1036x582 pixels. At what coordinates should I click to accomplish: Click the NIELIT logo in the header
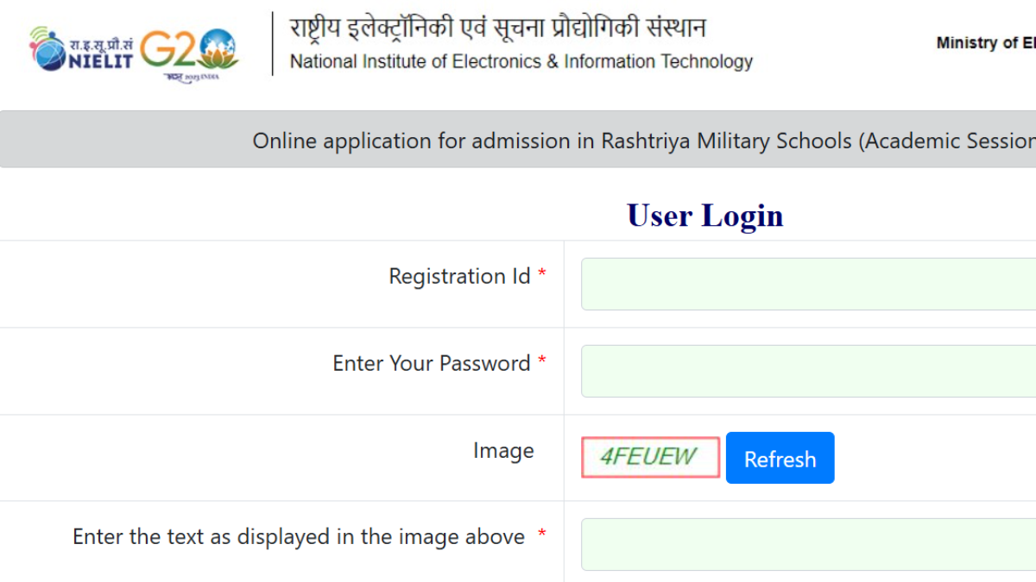point(80,49)
